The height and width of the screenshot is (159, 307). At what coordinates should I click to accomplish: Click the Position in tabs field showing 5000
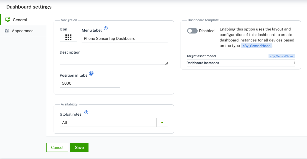90,83
